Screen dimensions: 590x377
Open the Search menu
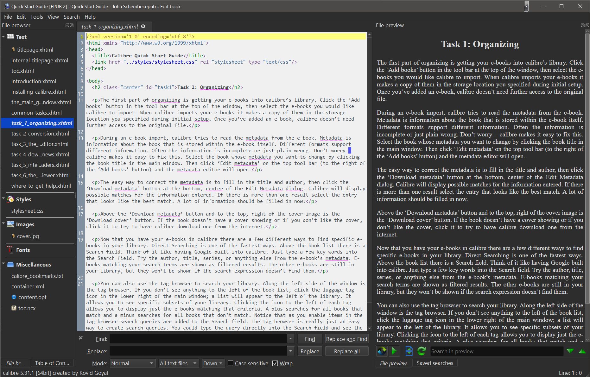click(x=72, y=17)
